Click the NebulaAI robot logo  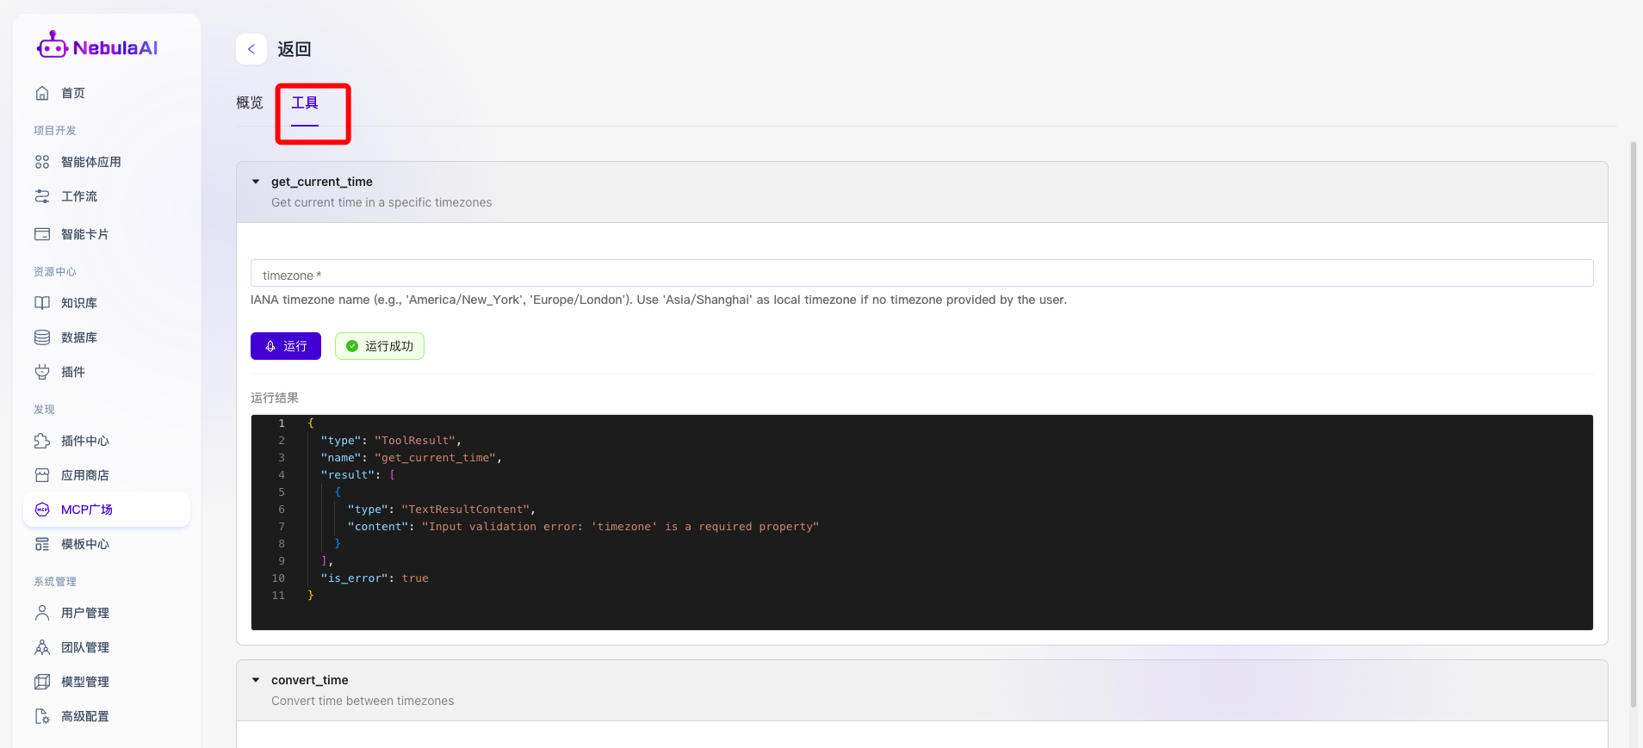point(52,46)
